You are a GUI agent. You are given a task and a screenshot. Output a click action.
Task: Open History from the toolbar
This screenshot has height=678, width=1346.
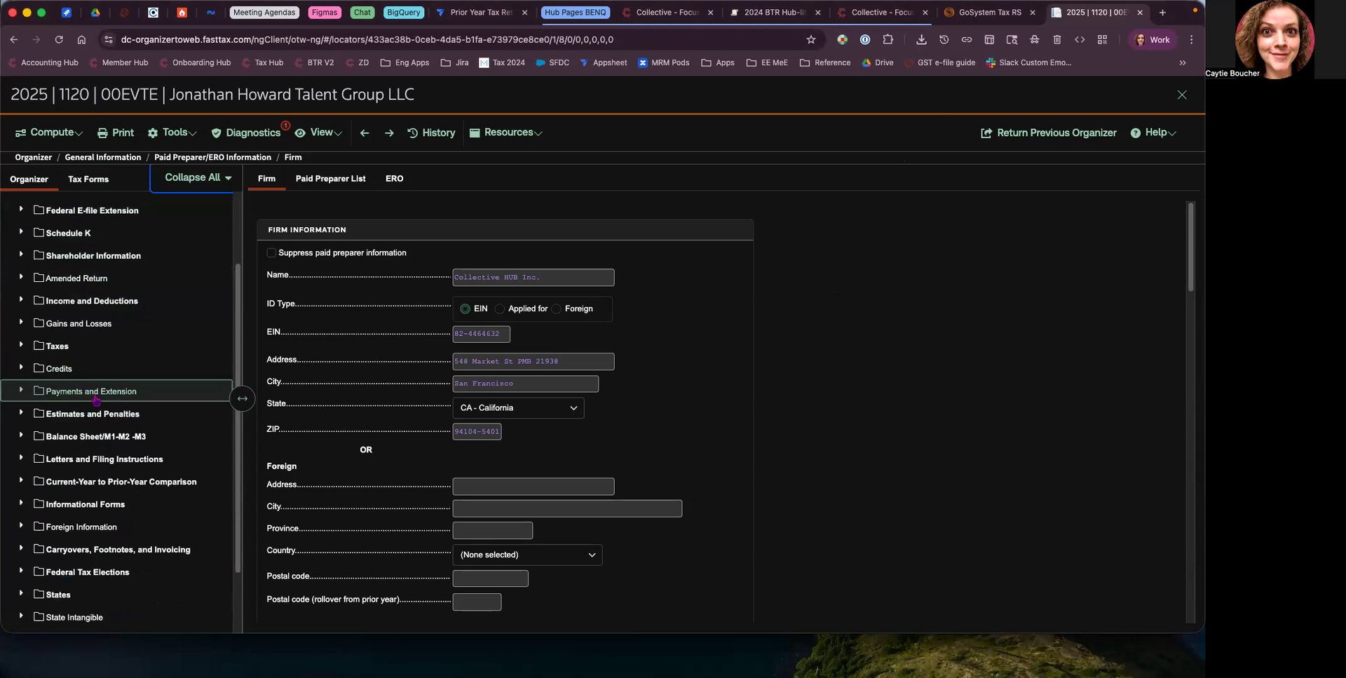(431, 133)
